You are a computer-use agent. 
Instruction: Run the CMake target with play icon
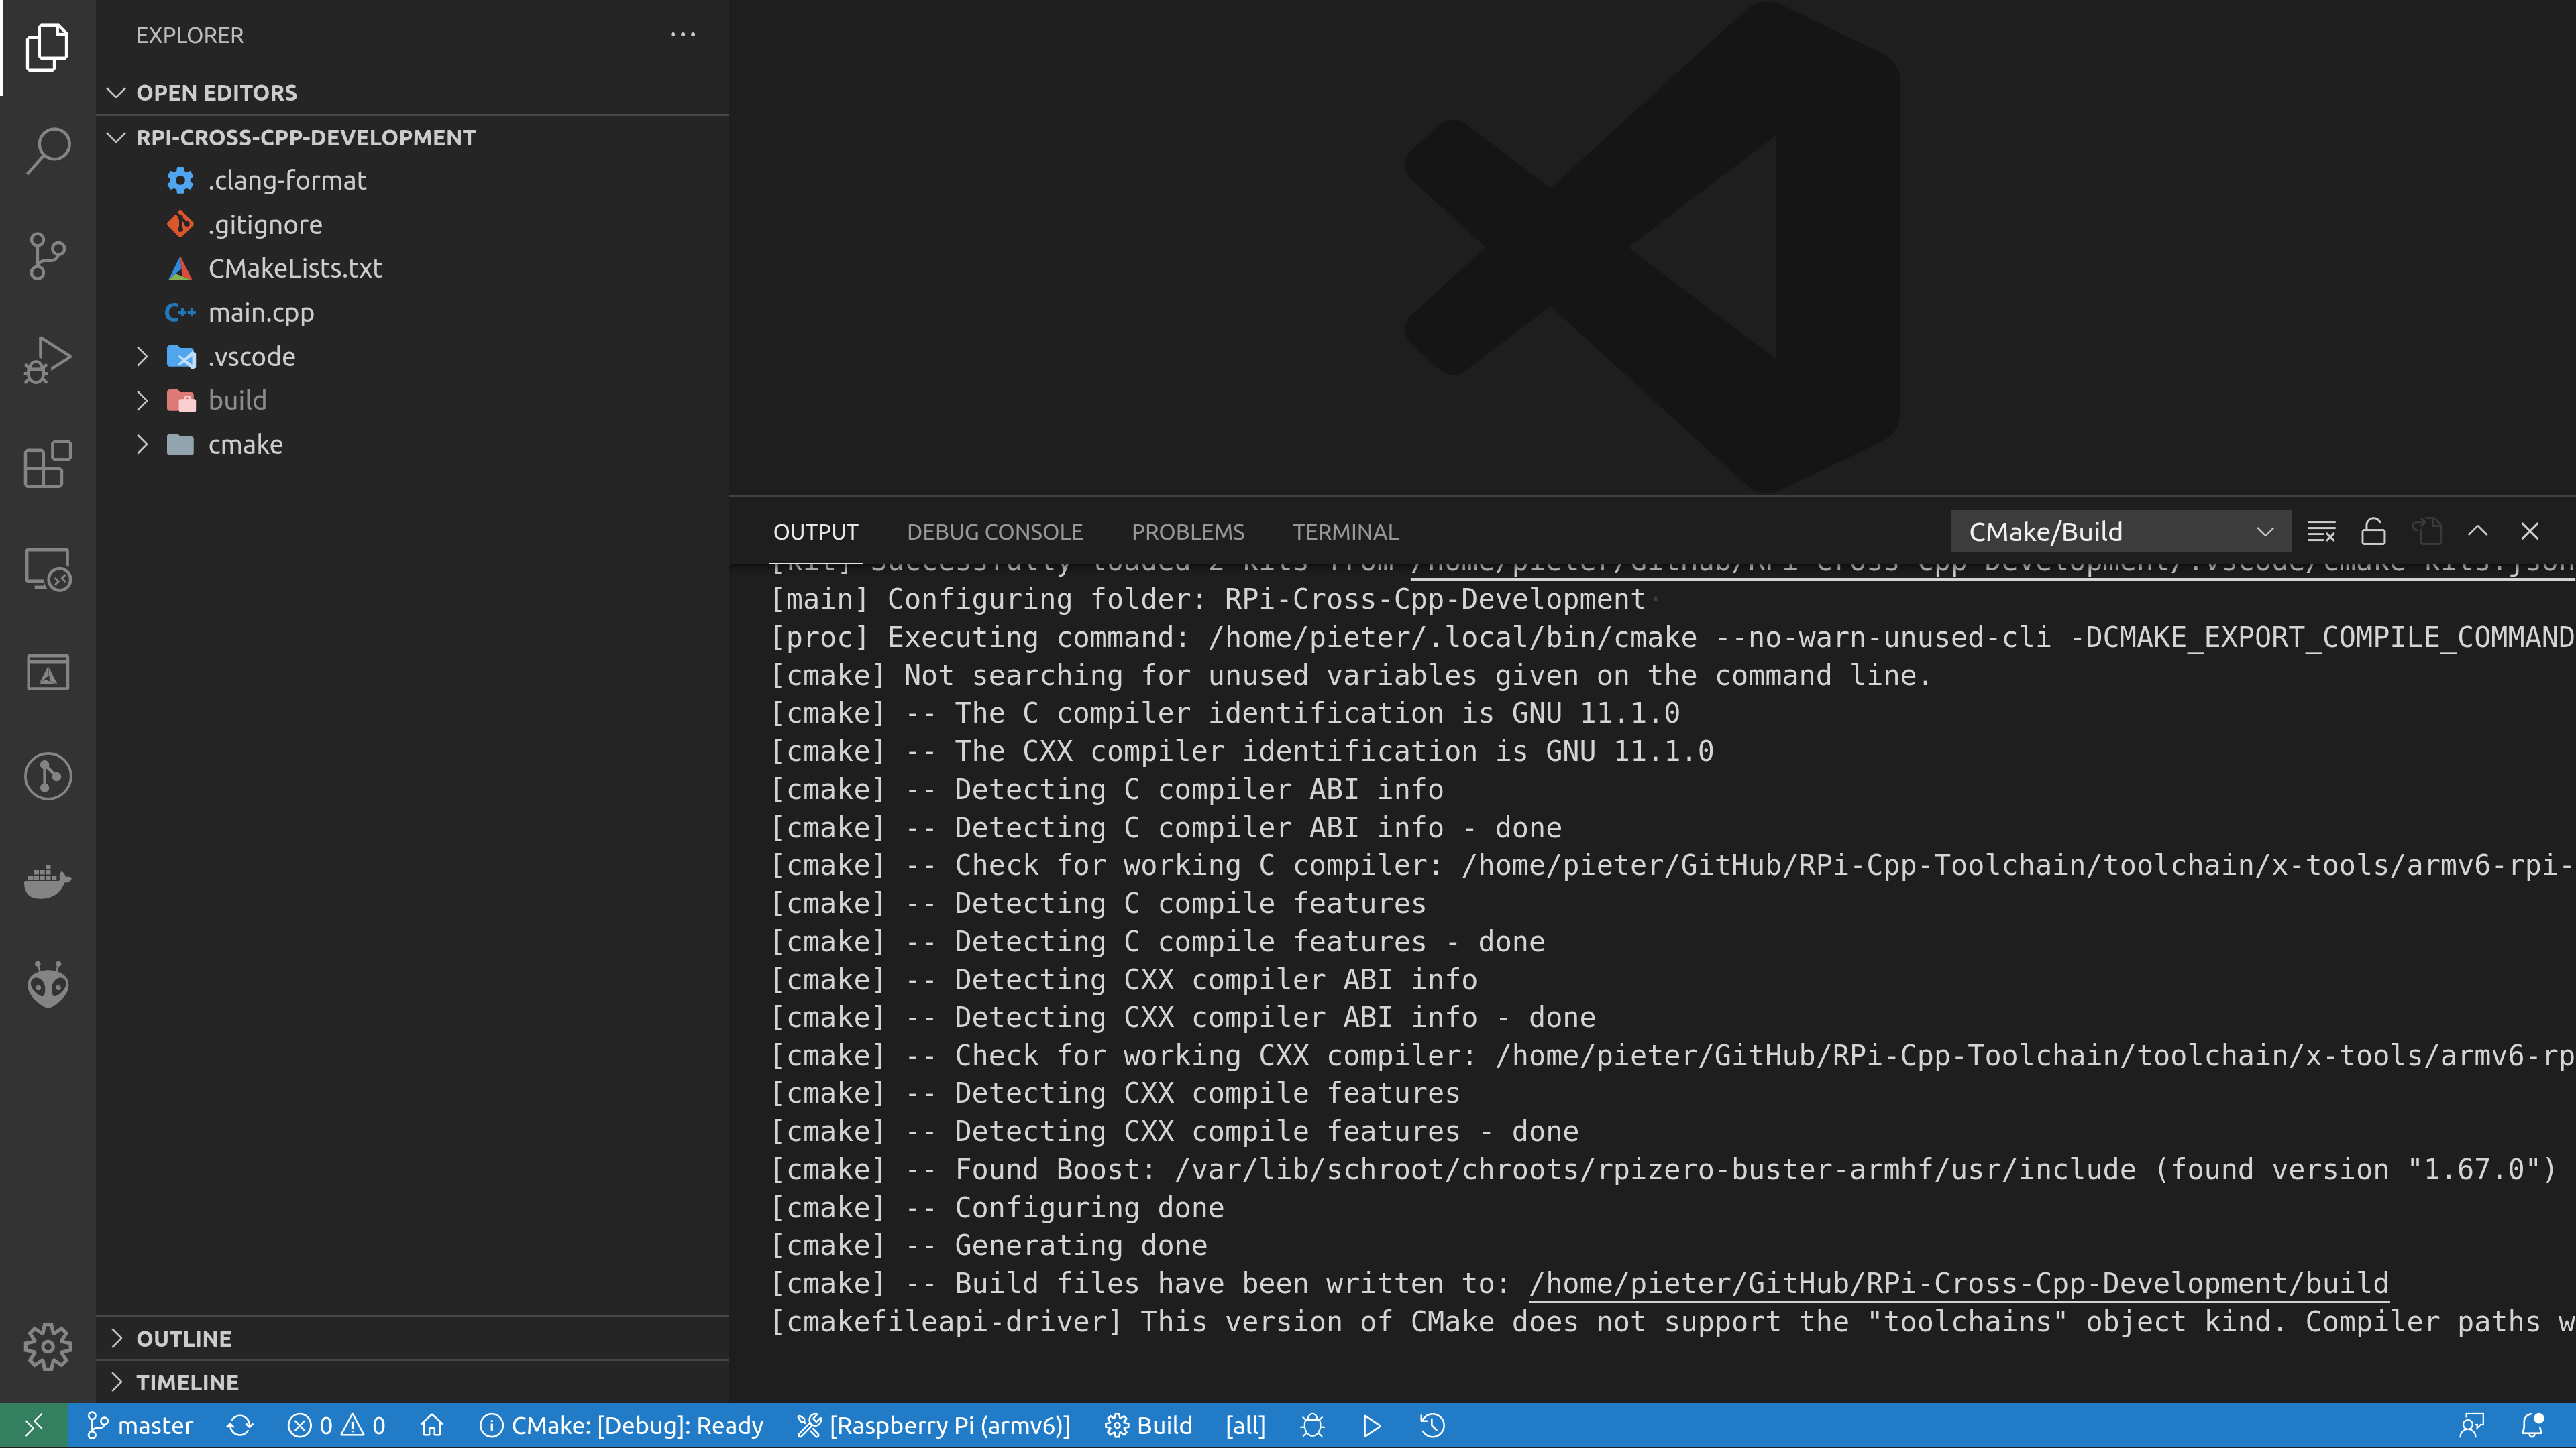pyautogui.click(x=1372, y=1425)
